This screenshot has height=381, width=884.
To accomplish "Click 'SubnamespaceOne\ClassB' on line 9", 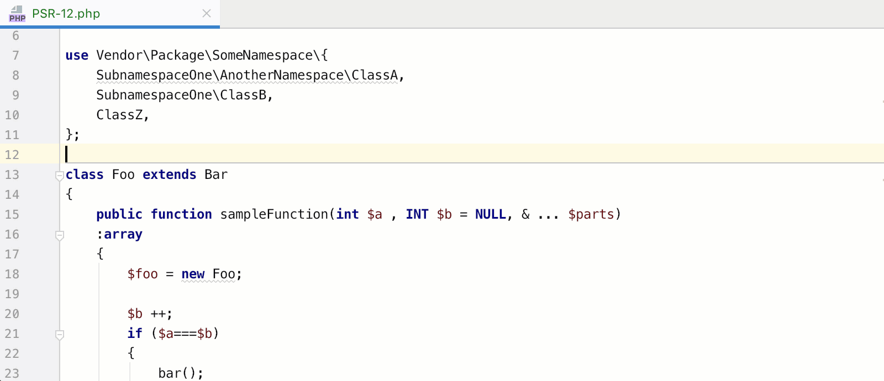I will click(181, 95).
